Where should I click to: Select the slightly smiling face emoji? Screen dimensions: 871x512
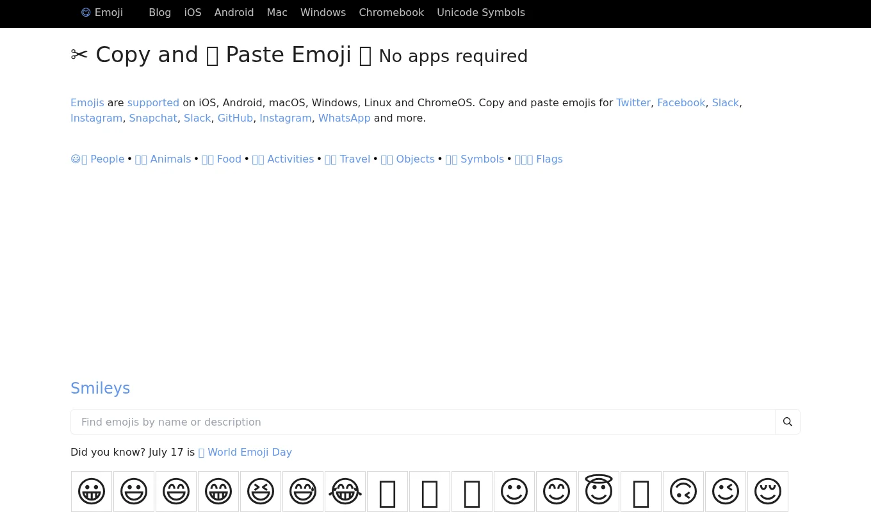click(x=514, y=492)
